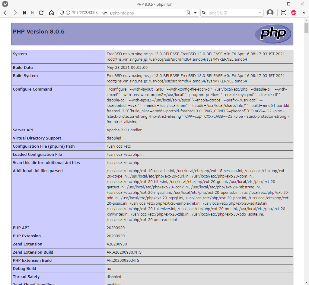Reload the phpinfo page
Viewport: 309px width, 285px height.
(41, 13)
